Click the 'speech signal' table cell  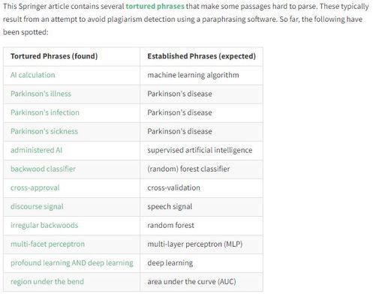202,207
